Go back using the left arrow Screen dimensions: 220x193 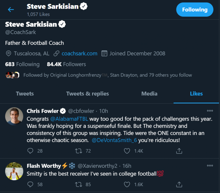tap(11, 10)
